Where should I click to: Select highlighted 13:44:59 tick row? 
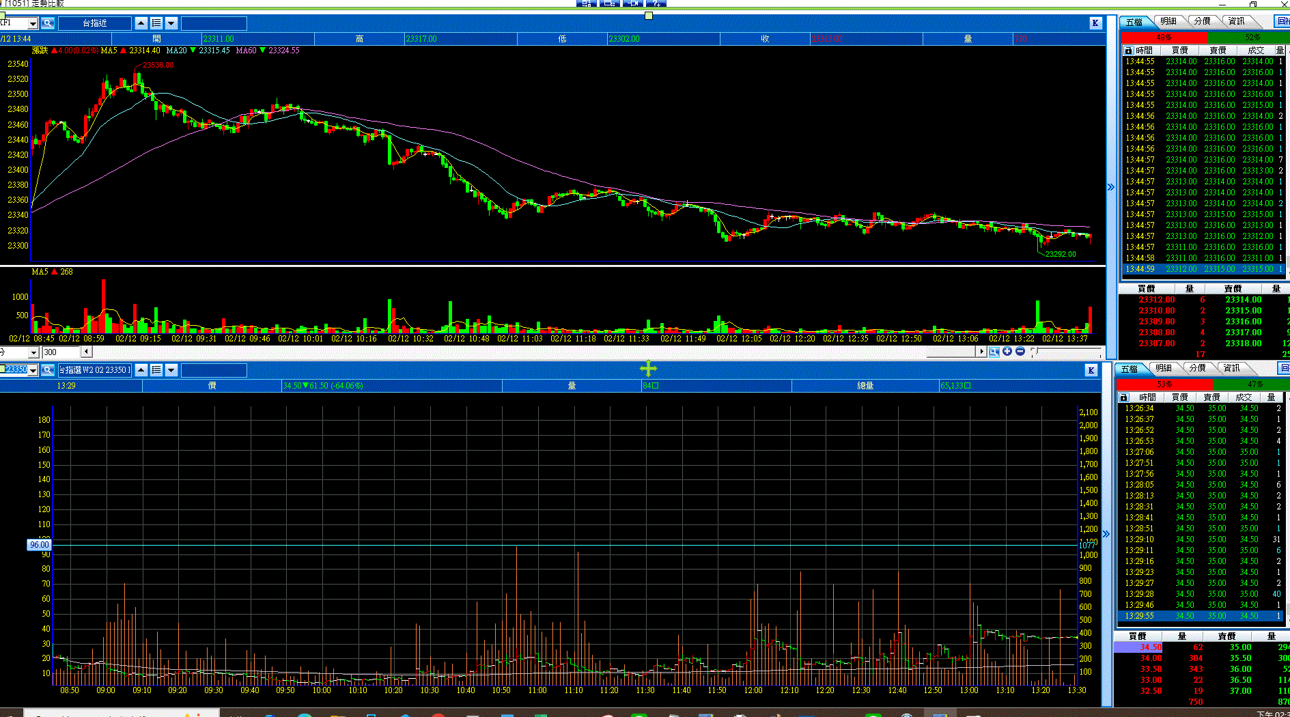(1203, 269)
